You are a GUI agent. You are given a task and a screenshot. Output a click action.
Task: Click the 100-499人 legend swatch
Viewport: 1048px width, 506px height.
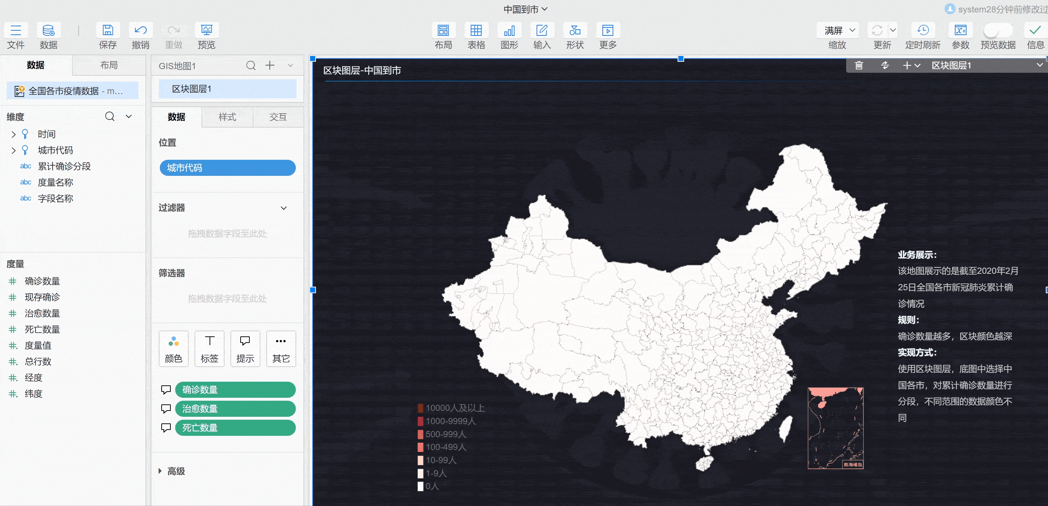[x=420, y=447]
